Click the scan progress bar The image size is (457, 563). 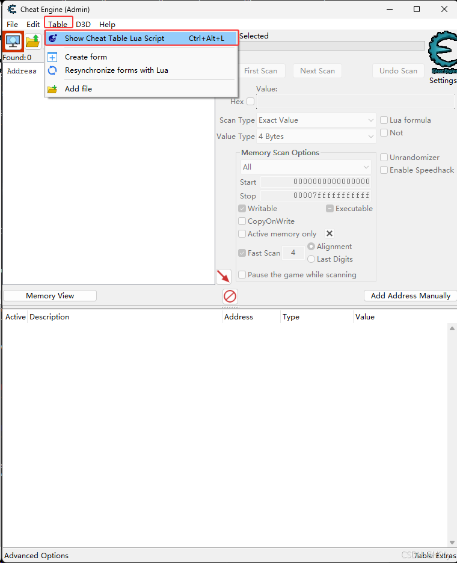point(332,46)
